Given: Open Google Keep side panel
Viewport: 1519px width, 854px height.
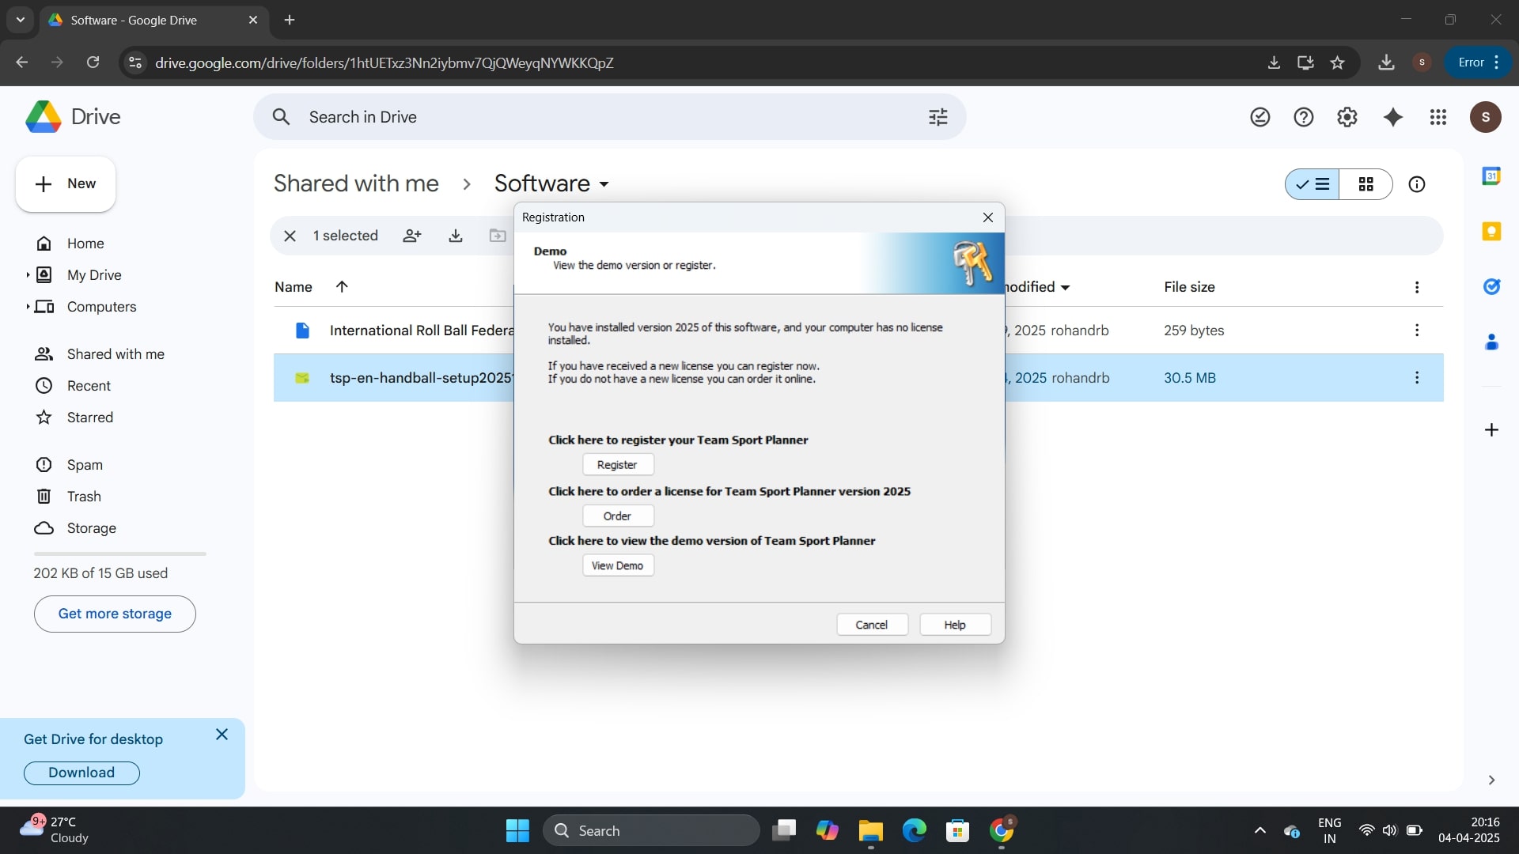Looking at the screenshot, I should [1491, 231].
